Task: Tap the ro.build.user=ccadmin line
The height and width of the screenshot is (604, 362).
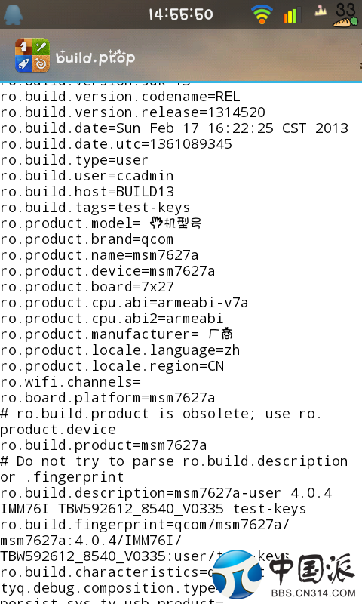Action: point(87,176)
